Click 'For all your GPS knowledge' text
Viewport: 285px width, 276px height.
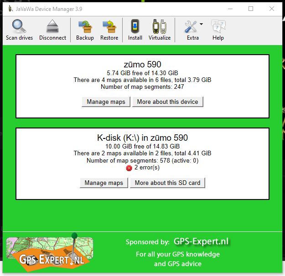click(x=178, y=255)
